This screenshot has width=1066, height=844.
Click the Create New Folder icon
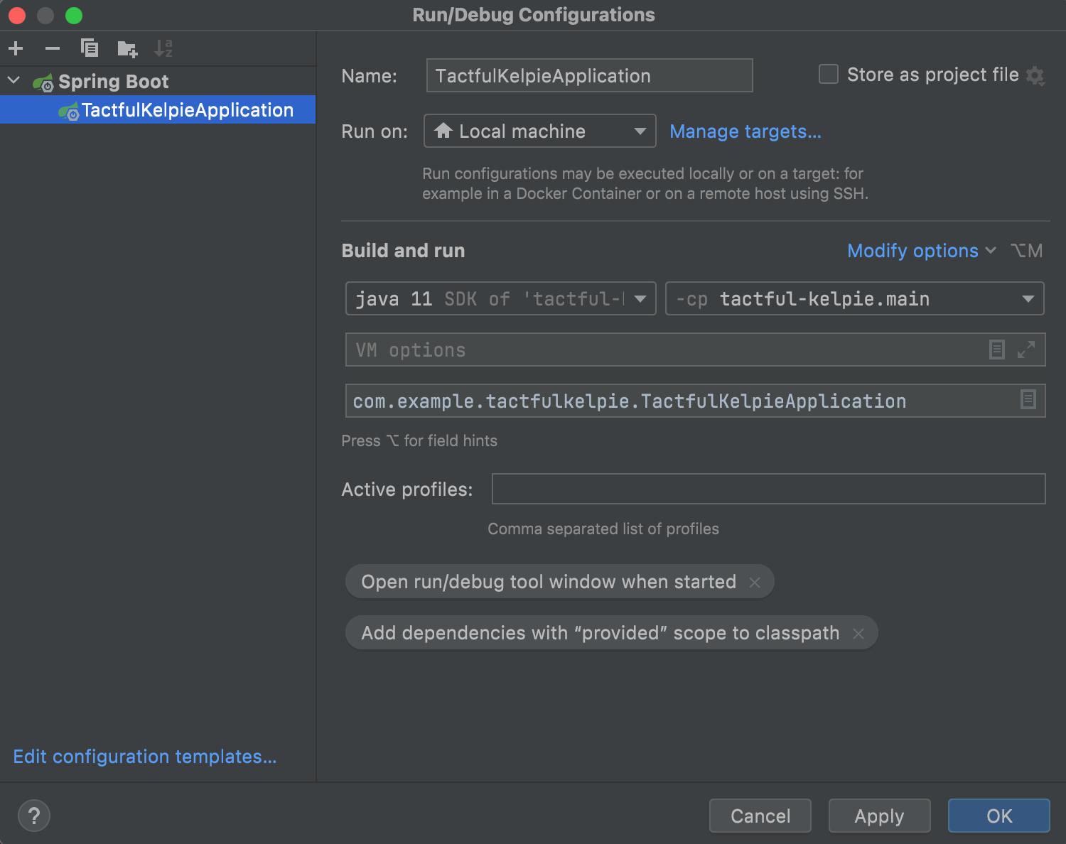127,48
